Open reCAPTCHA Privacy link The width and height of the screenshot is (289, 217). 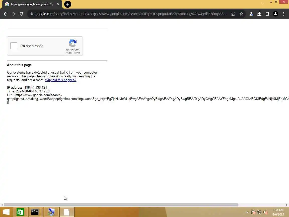[69, 53]
